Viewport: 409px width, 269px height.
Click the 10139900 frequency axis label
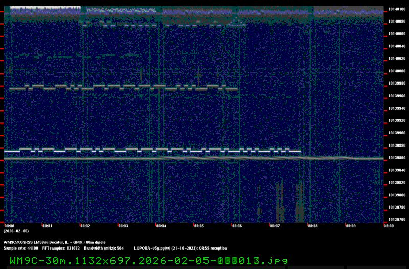[397, 133]
